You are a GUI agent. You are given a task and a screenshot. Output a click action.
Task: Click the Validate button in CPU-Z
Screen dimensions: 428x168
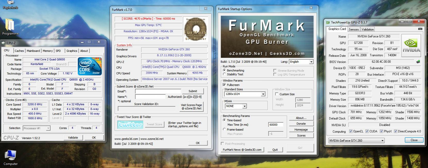tap(73, 138)
